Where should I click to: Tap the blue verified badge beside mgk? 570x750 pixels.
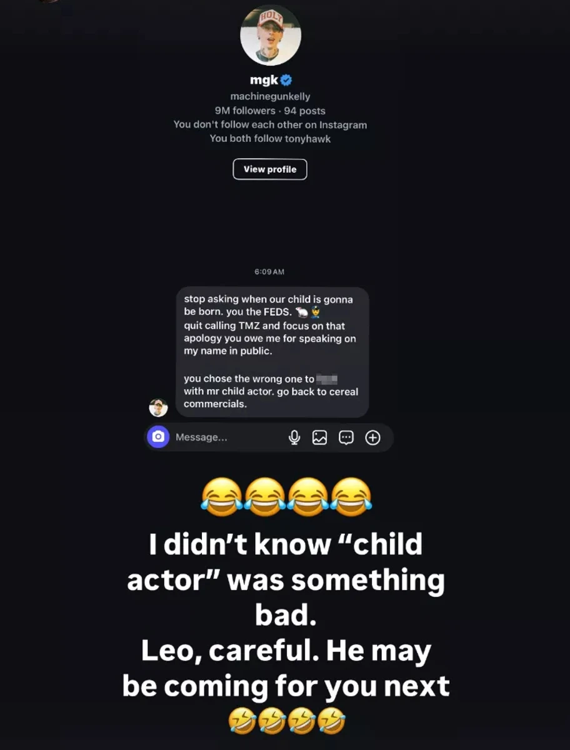tap(286, 79)
